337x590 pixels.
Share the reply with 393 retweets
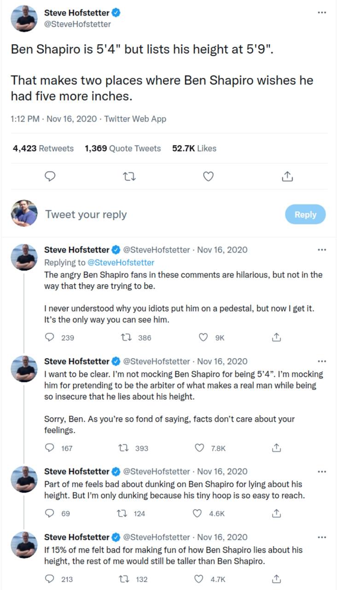(276, 448)
